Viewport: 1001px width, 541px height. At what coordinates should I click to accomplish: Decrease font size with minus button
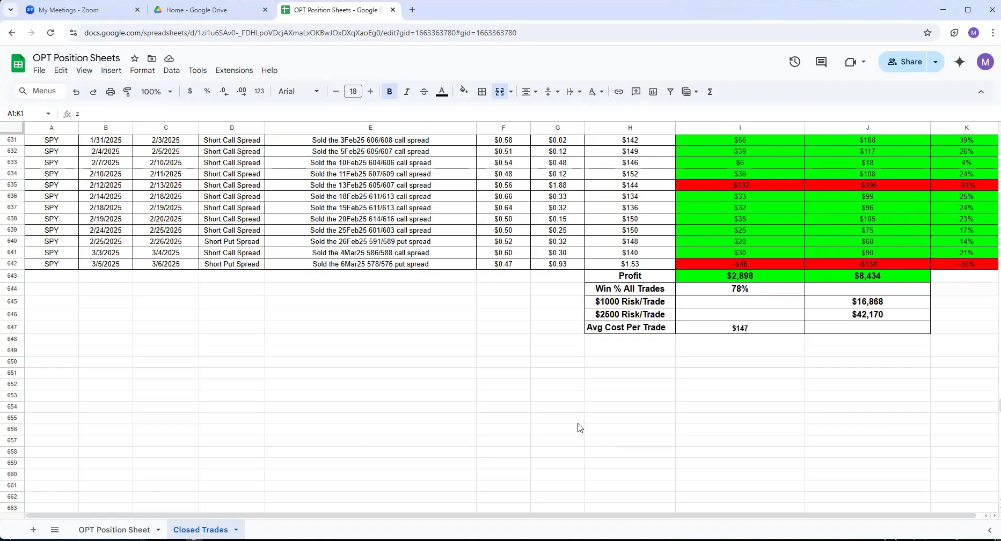click(336, 92)
